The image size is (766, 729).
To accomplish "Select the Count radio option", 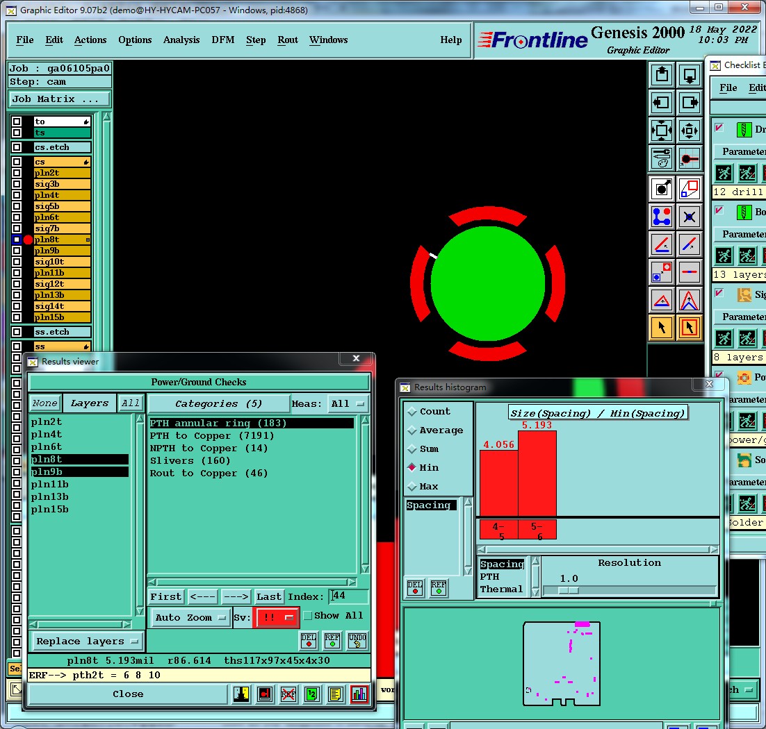I will [x=411, y=411].
